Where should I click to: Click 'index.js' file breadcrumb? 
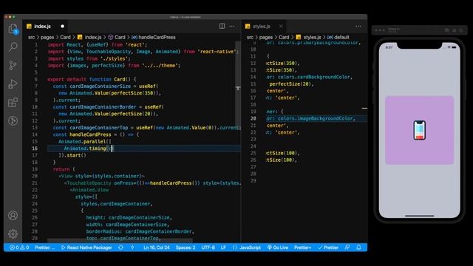pyautogui.click(x=89, y=37)
